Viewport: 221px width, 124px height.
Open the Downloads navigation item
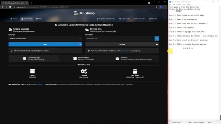(x=27, y=19)
